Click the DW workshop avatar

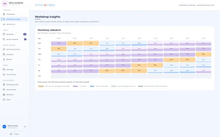click(5, 4)
